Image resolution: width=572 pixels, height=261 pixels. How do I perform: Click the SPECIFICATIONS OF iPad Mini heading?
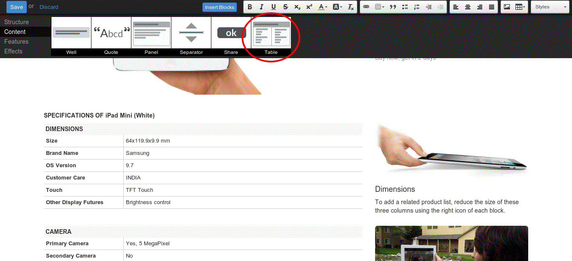[99, 115]
